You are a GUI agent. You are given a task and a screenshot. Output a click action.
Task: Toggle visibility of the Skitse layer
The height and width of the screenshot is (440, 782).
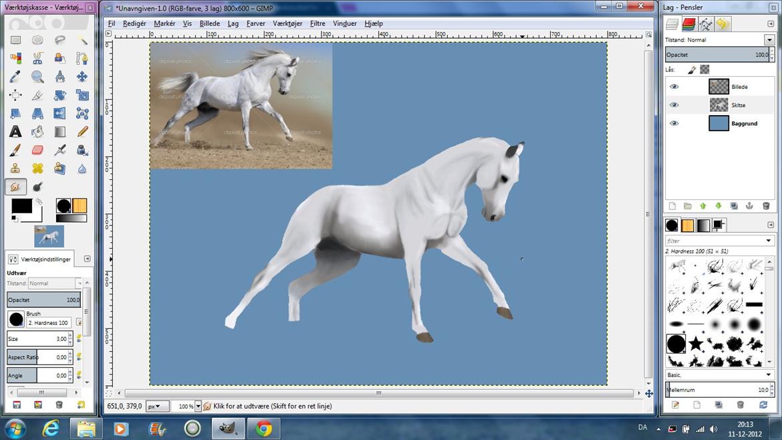(674, 105)
